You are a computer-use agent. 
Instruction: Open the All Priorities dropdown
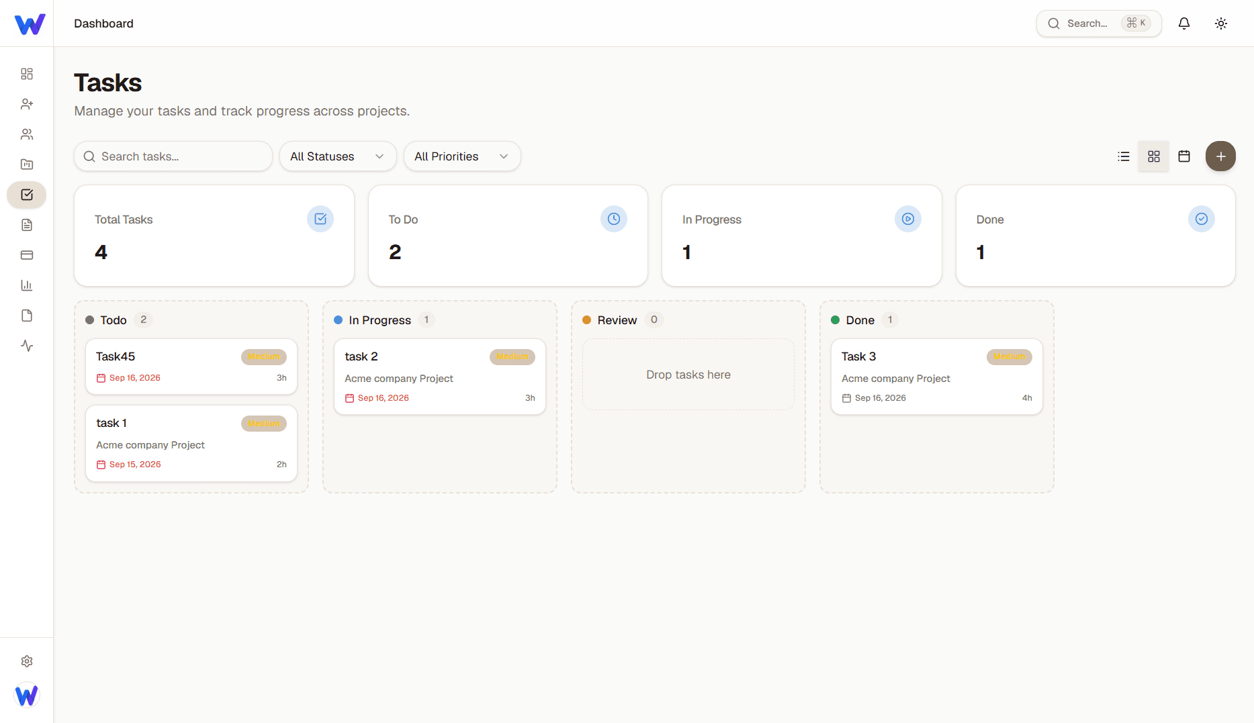462,156
